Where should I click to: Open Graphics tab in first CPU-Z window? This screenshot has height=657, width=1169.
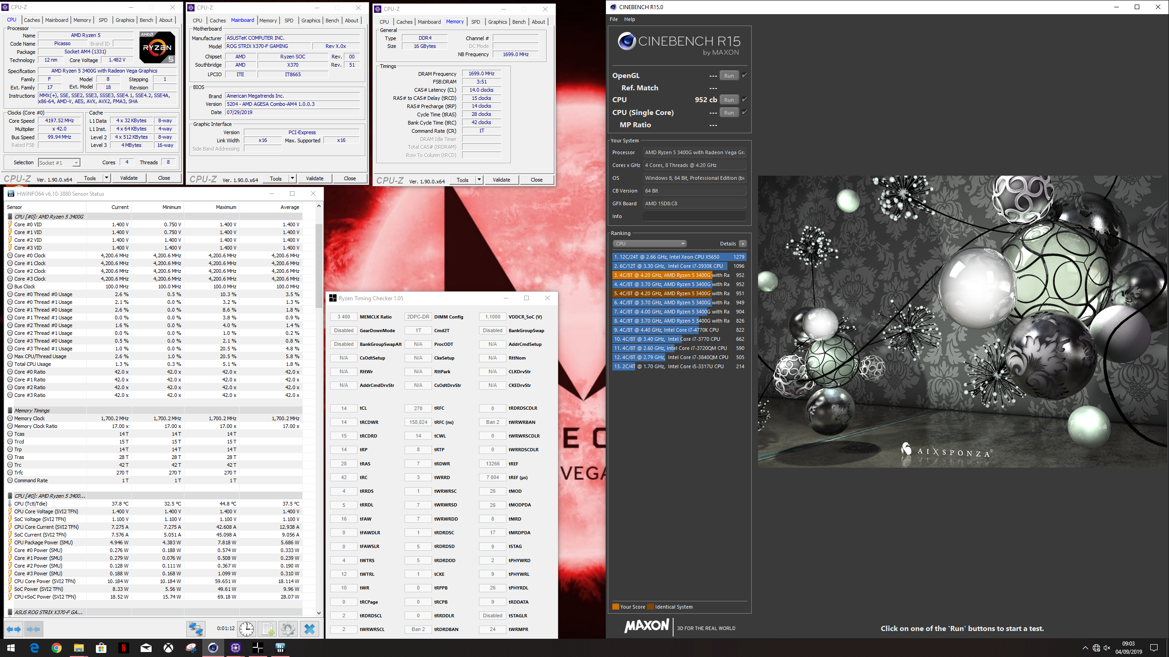click(125, 20)
